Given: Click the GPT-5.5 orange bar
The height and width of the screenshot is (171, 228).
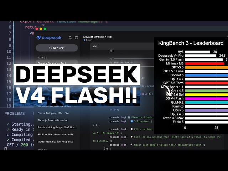Looking at the screenshot, I should pos(207,67).
